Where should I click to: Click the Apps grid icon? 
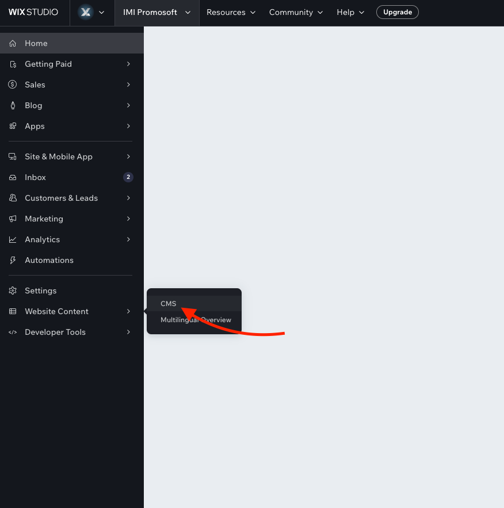[x=13, y=126]
